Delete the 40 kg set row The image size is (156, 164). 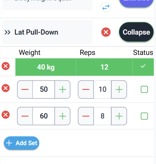pyautogui.click(x=6, y=66)
